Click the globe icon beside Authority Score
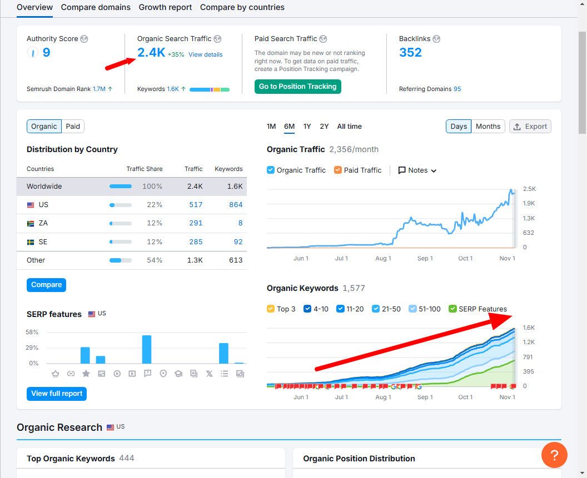The height and width of the screenshot is (478, 587). click(84, 39)
